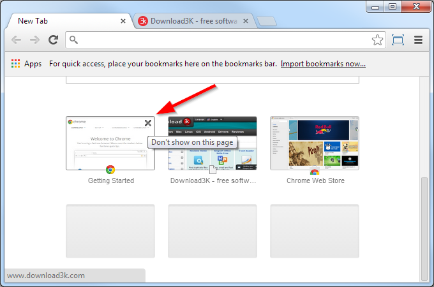The width and height of the screenshot is (434, 287).
Task: Click the search magnifier in the address bar
Action: pyautogui.click(x=73, y=40)
